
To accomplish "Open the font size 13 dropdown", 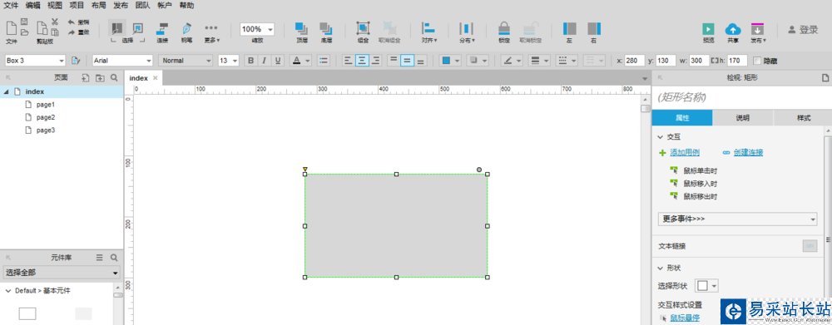I will click(x=235, y=61).
